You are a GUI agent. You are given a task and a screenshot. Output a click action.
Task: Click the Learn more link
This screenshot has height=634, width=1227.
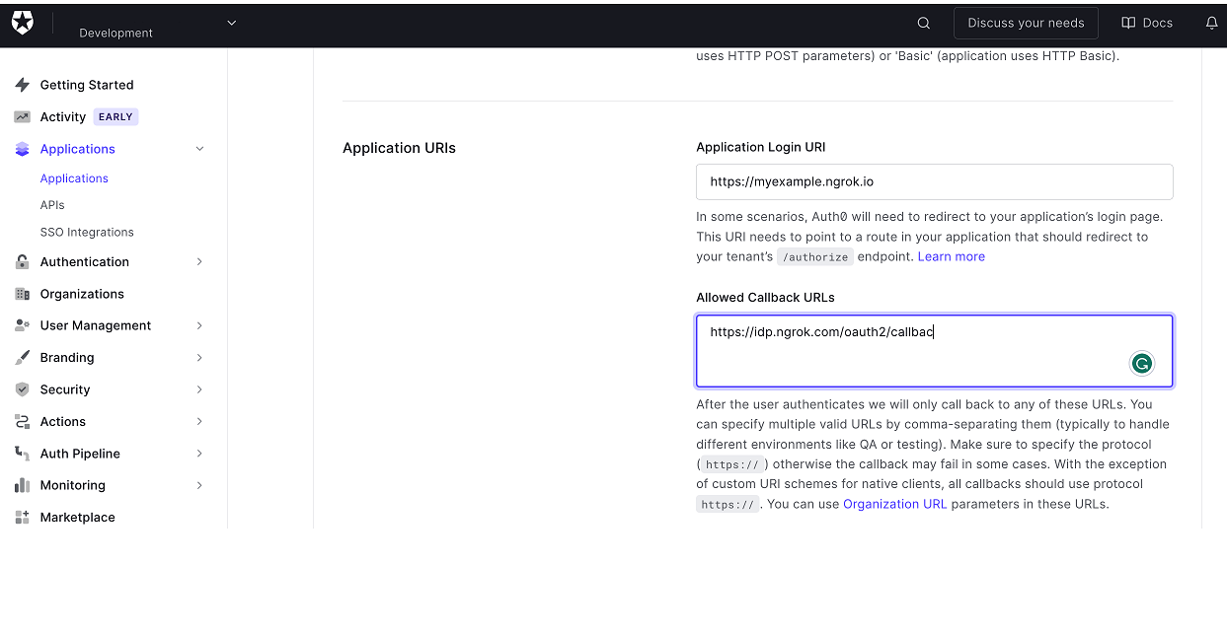coord(951,255)
